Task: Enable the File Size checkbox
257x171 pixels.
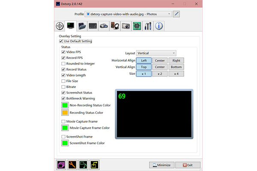Action: click(x=63, y=81)
